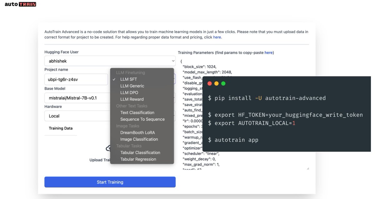Click the export HF_TOKEN command line
Screen dimensions: 375x199
[285, 115]
